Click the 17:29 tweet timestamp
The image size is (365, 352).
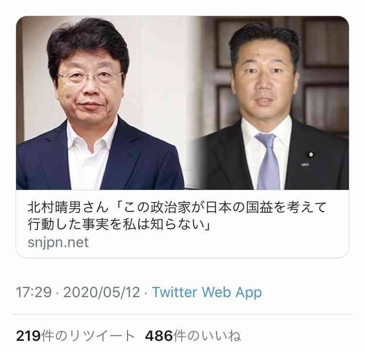point(34,292)
